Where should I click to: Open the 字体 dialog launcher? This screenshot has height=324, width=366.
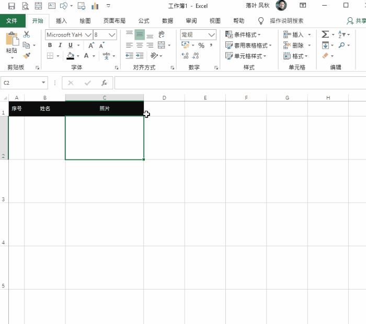pos(117,67)
